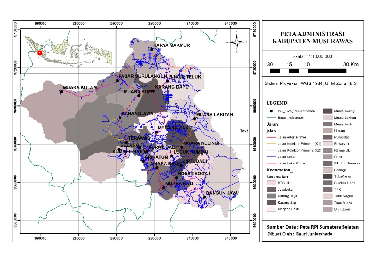Click the Jalan Lokal blue legend line
The width and height of the screenshot is (377, 267).
point(271,157)
